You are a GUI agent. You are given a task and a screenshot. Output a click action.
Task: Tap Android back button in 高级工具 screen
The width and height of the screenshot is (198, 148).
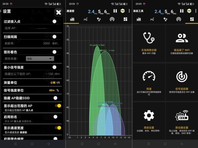coord(182,144)
